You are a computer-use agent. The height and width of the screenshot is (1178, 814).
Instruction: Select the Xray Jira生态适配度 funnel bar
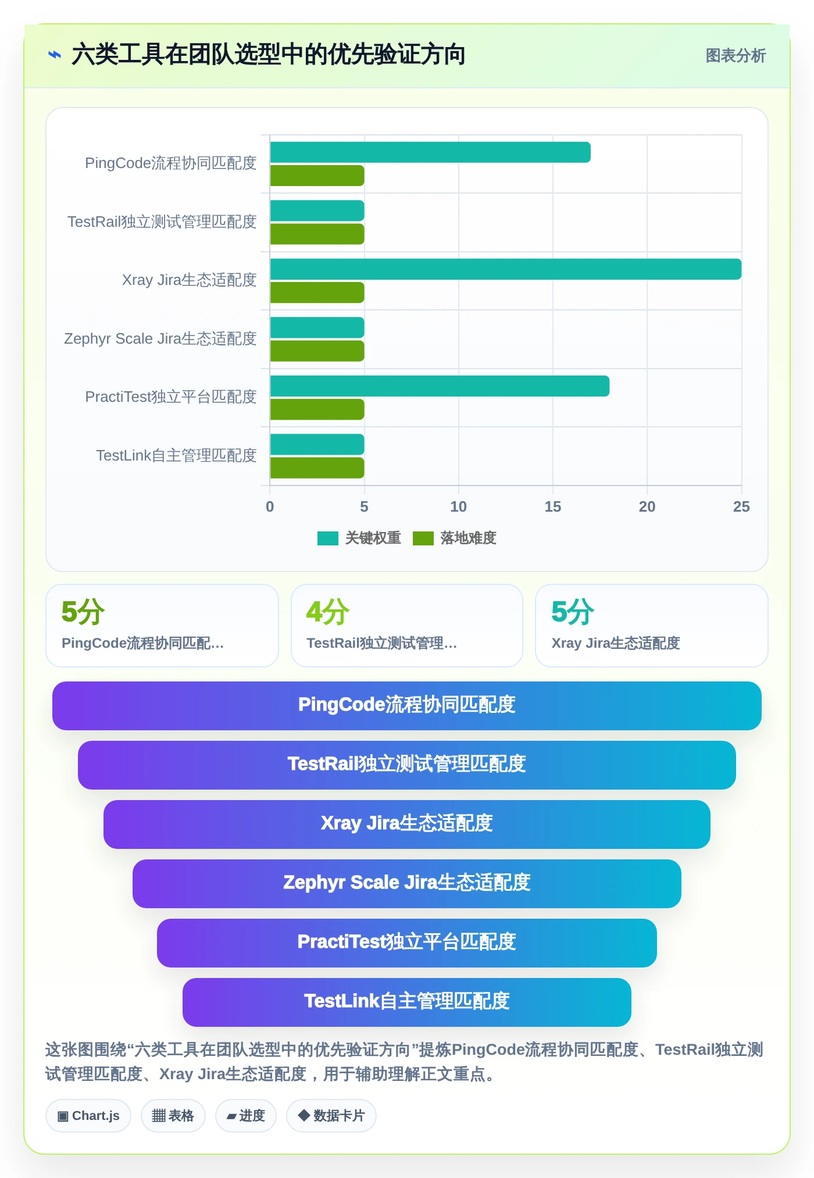click(x=407, y=824)
